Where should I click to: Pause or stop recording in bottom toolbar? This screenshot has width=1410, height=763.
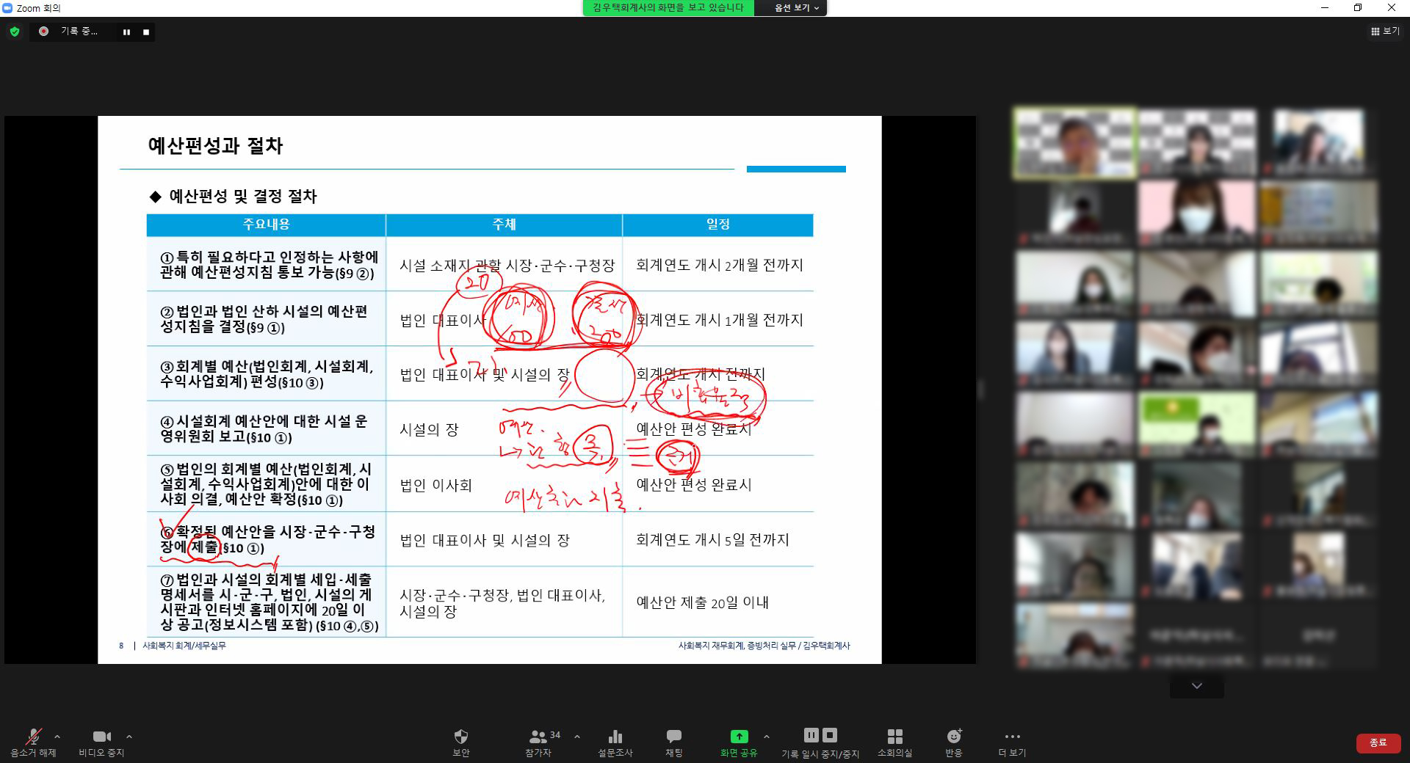coord(820,736)
